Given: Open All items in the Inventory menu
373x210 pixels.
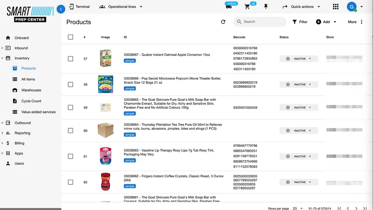Looking at the screenshot, I should [x=28, y=79].
